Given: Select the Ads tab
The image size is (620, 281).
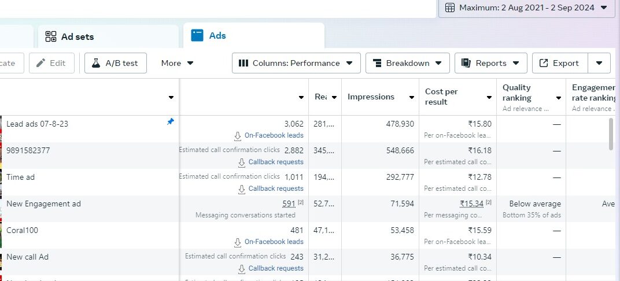Looking at the screenshot, I should 217,35.
